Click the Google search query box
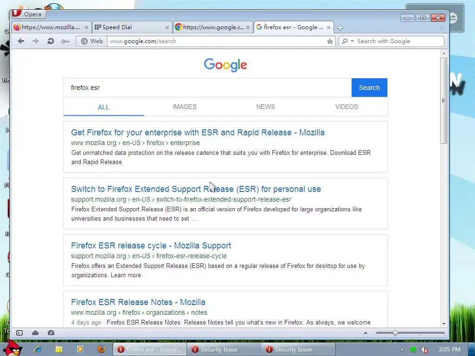Screen dimensions: 475x356 click(207, 88)
